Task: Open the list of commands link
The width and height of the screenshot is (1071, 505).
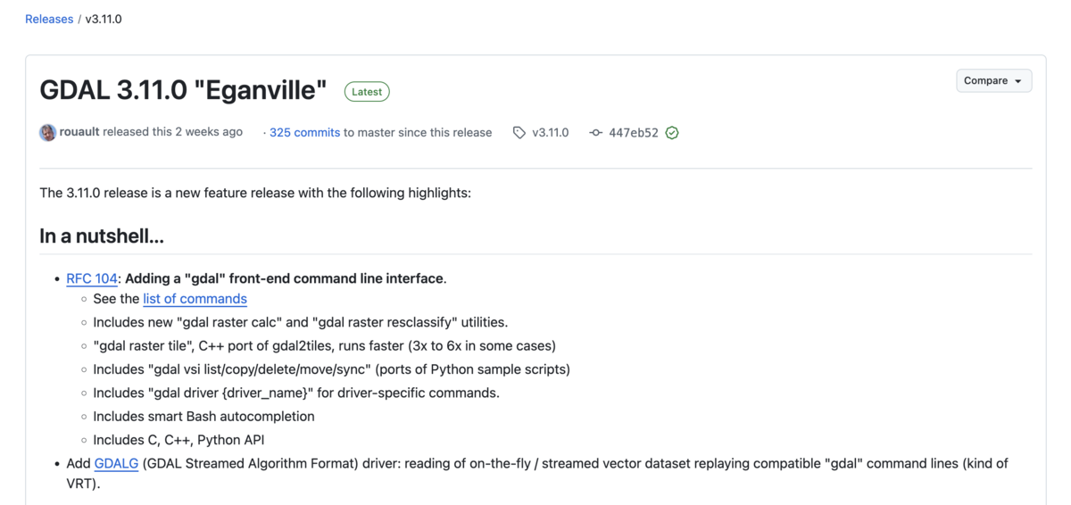Action: pos(195,299)
